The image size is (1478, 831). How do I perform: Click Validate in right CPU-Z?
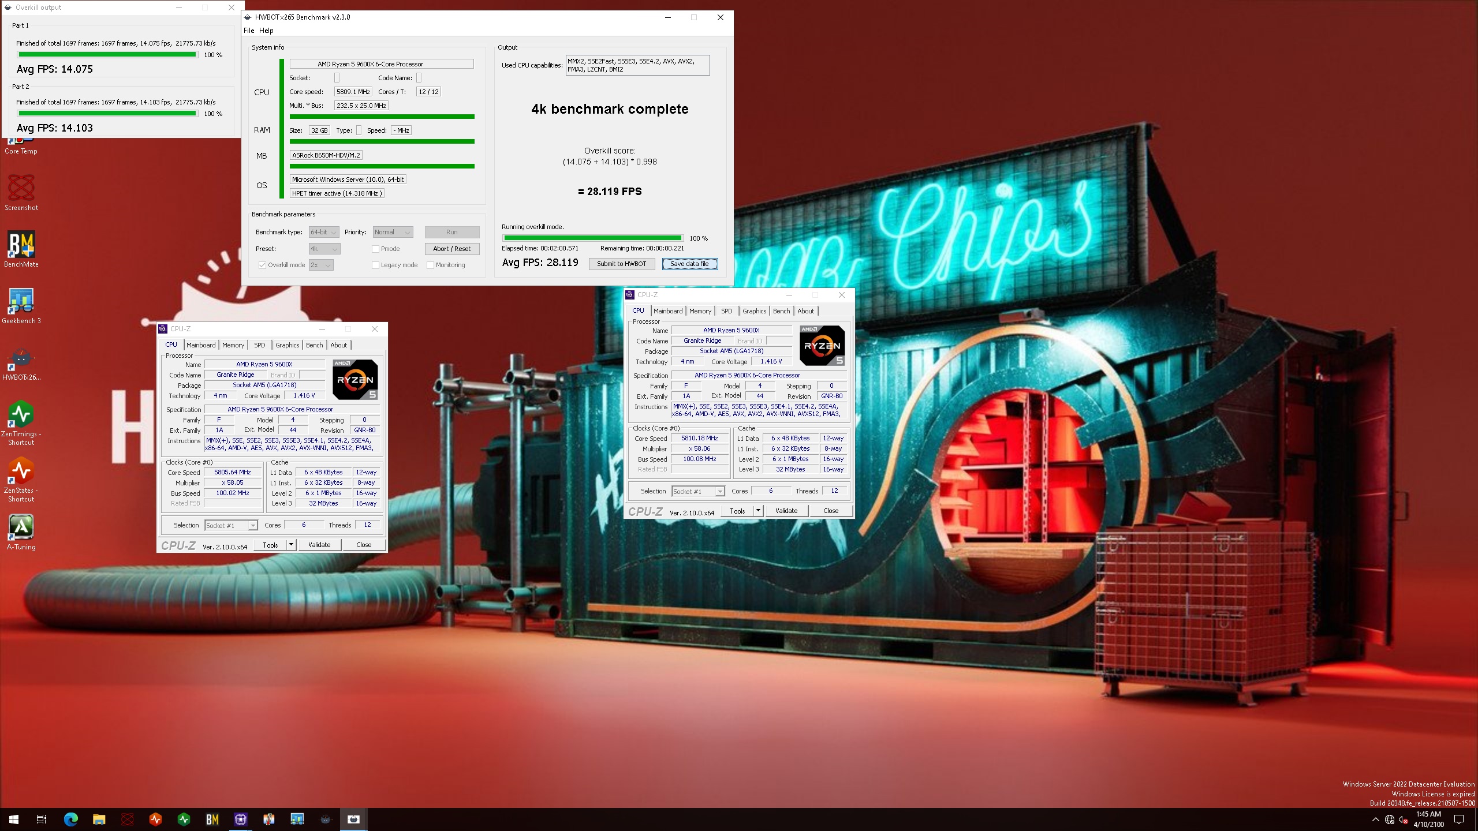point(786,510)
